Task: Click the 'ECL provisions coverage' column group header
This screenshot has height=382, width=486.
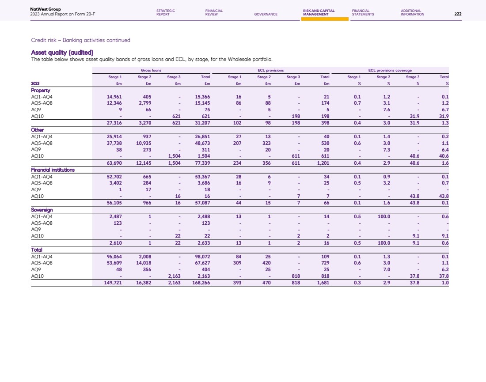Action: tap(390, 70)
